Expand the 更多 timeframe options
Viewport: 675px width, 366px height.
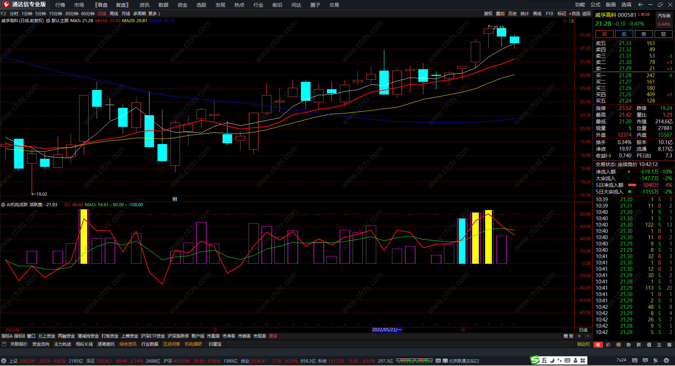(x=154, y=14)
